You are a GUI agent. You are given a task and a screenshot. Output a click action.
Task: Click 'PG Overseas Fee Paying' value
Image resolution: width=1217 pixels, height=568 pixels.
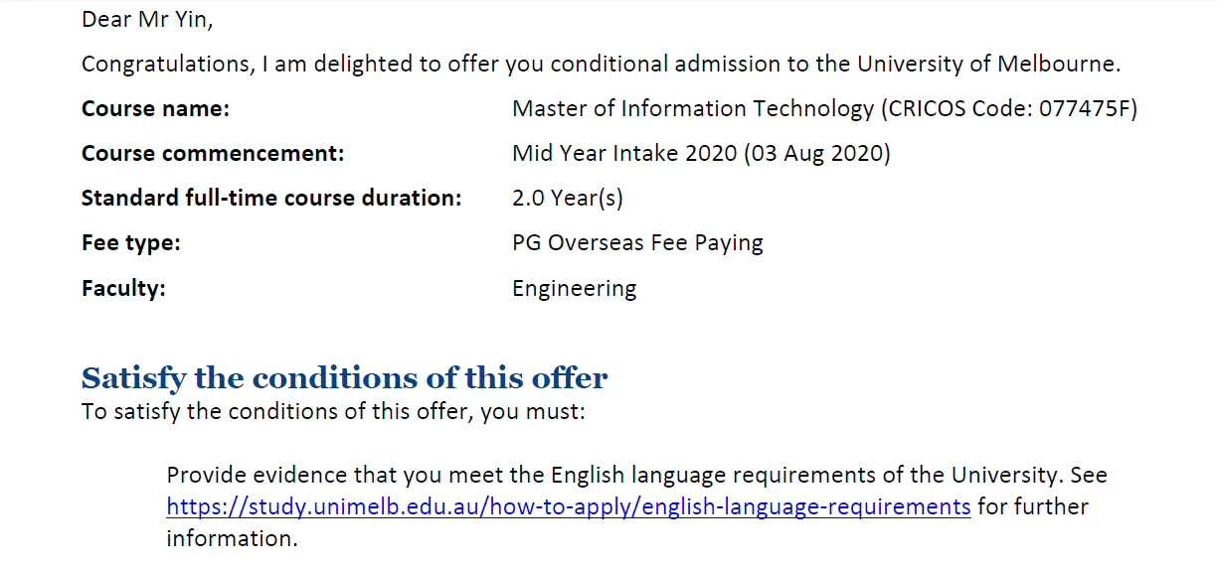coord(637,243)
